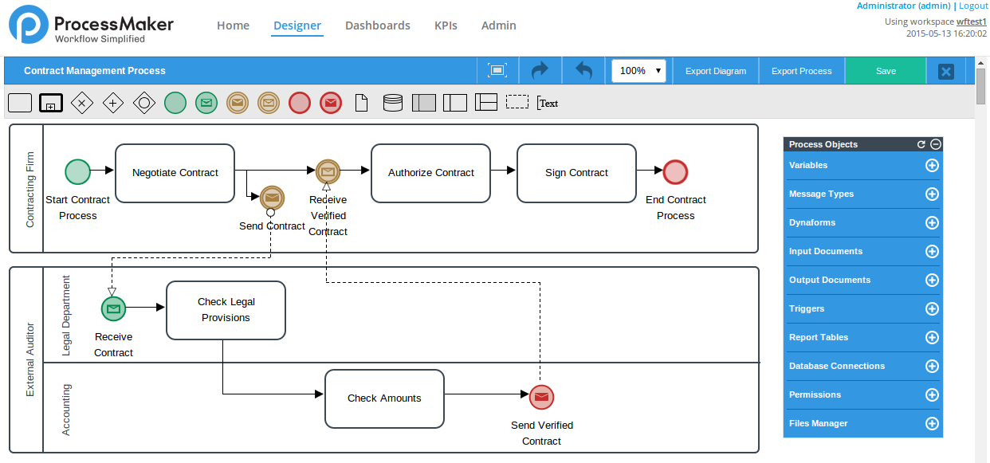Select the Start Event tool
Screen dimensions: 990x463
tap(175, 102)
